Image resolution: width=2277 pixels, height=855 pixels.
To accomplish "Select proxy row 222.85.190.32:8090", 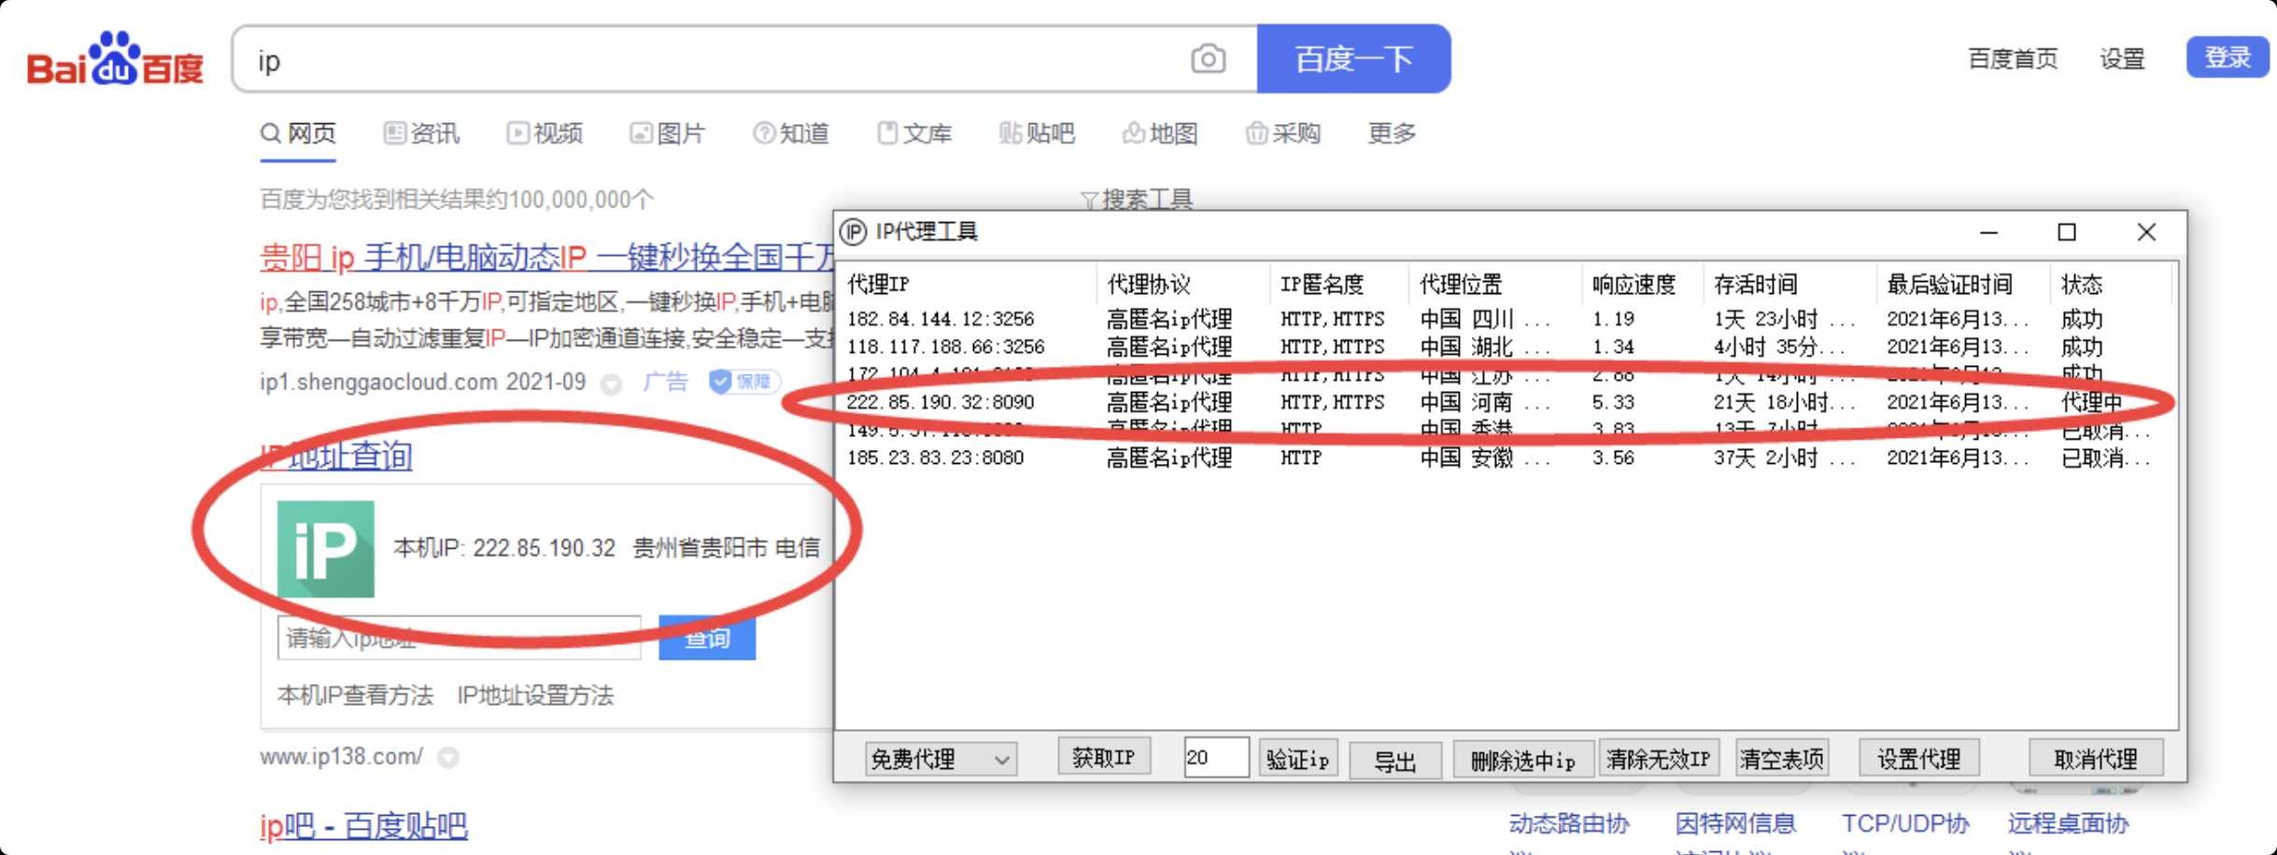I will point(1504,402).
